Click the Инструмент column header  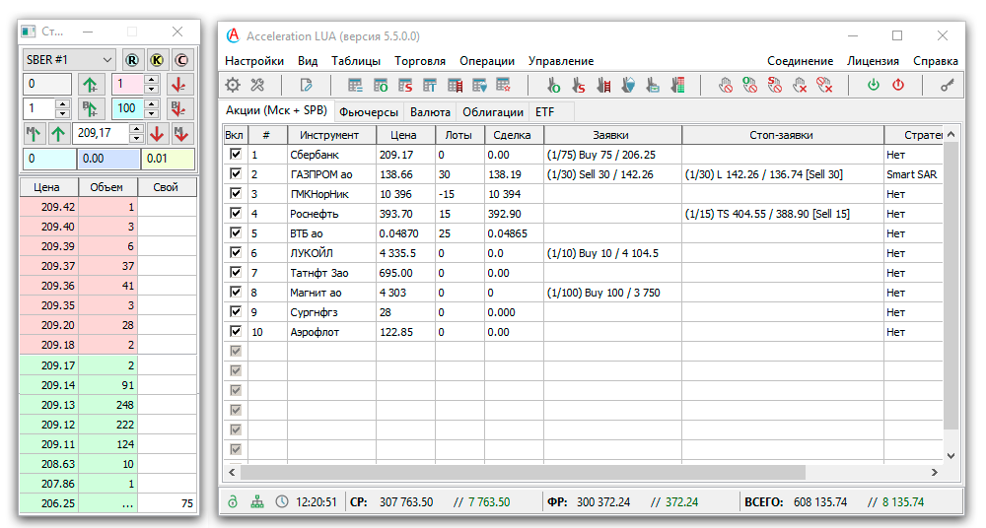pos(331,135)
